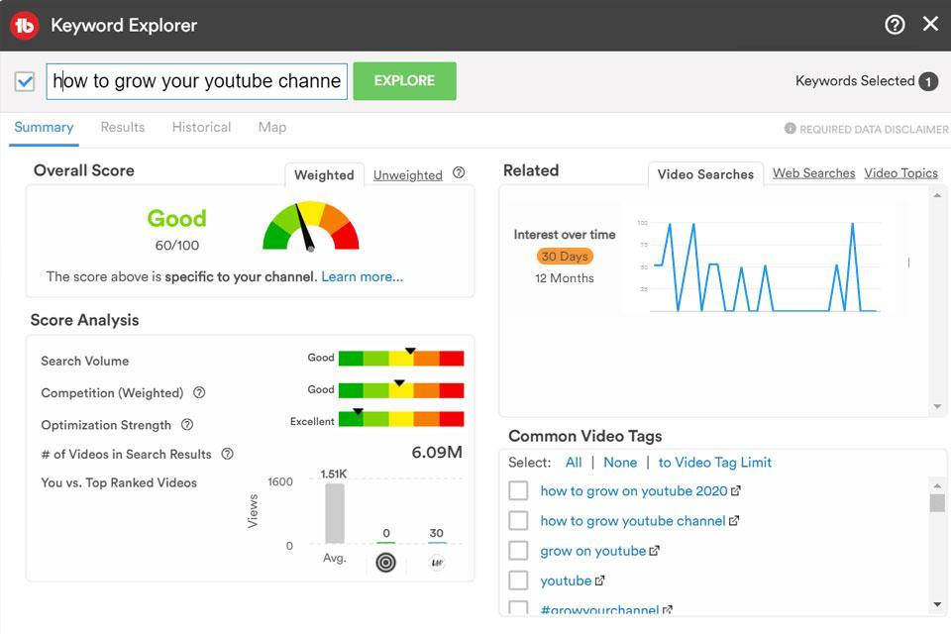Click external link icon after 'youtube' tag

click(600, 581)
